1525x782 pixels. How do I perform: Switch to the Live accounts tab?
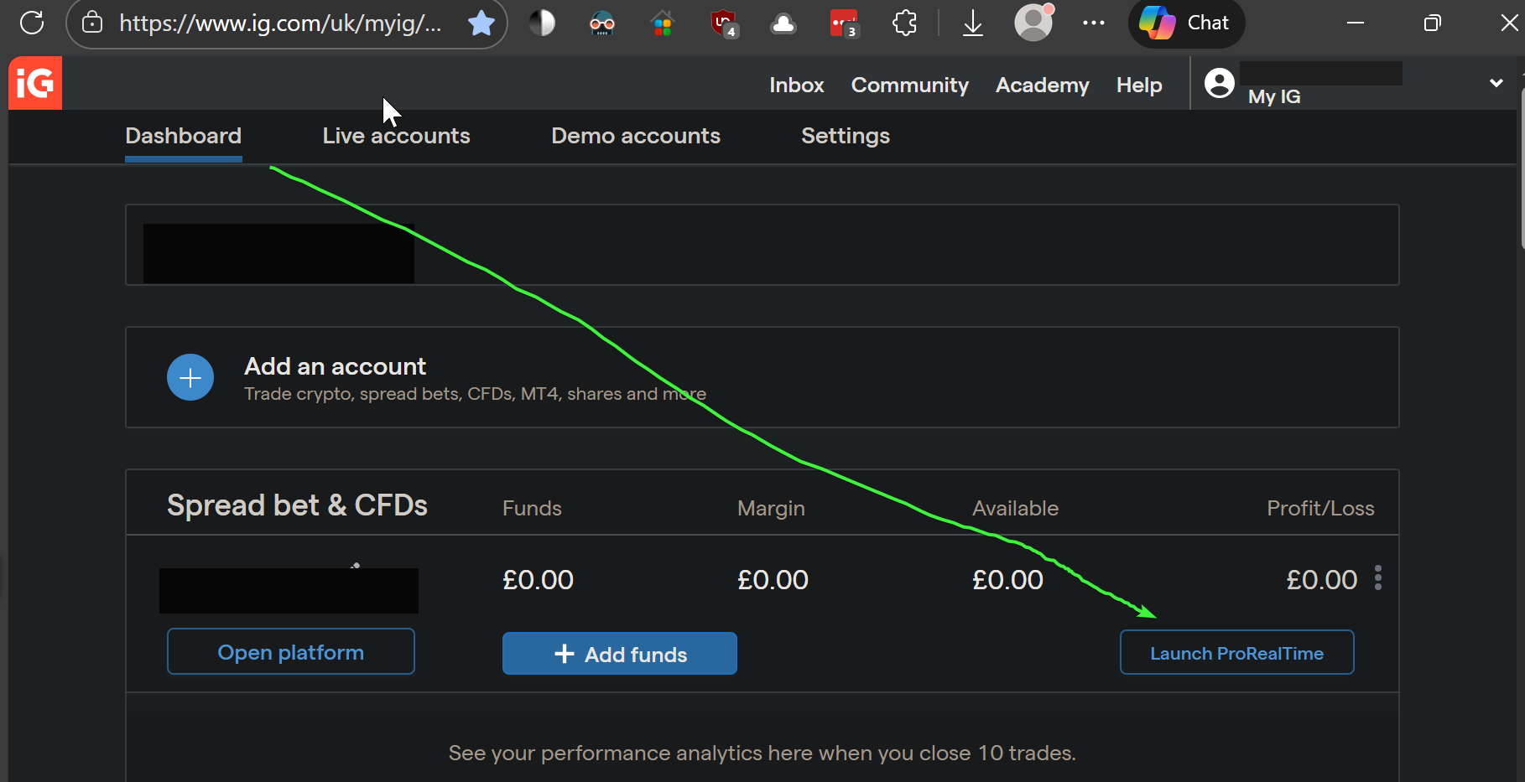(397, 136)
